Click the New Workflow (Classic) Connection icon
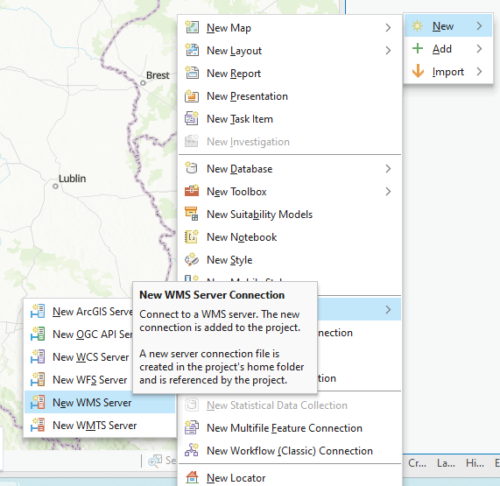The width and height of the screenshot is (500, 486). coord(192,450)
